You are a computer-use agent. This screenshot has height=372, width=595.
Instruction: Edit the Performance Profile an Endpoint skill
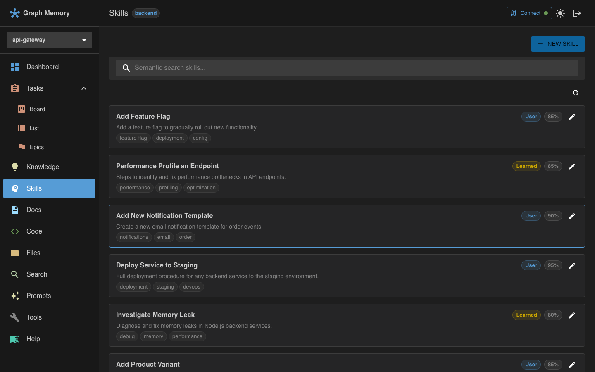pos(572,167)
